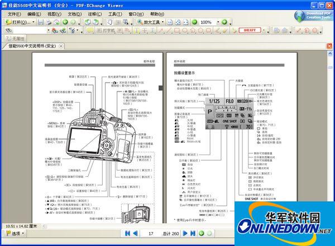The width and height of the screenshot is (335, 246).
Task: Open the DRAFT stamp dropdown arrow
Action: click(x=264, y=30)
